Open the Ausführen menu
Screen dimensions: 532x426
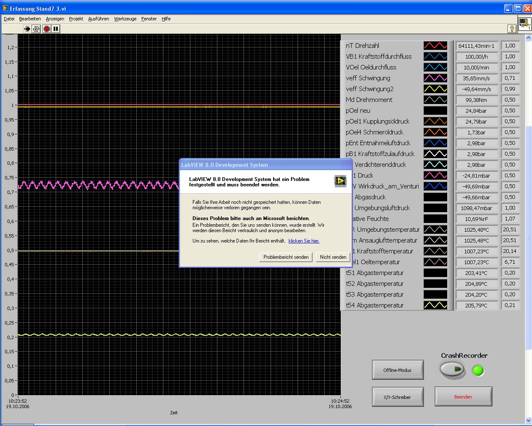click(99, 19)
